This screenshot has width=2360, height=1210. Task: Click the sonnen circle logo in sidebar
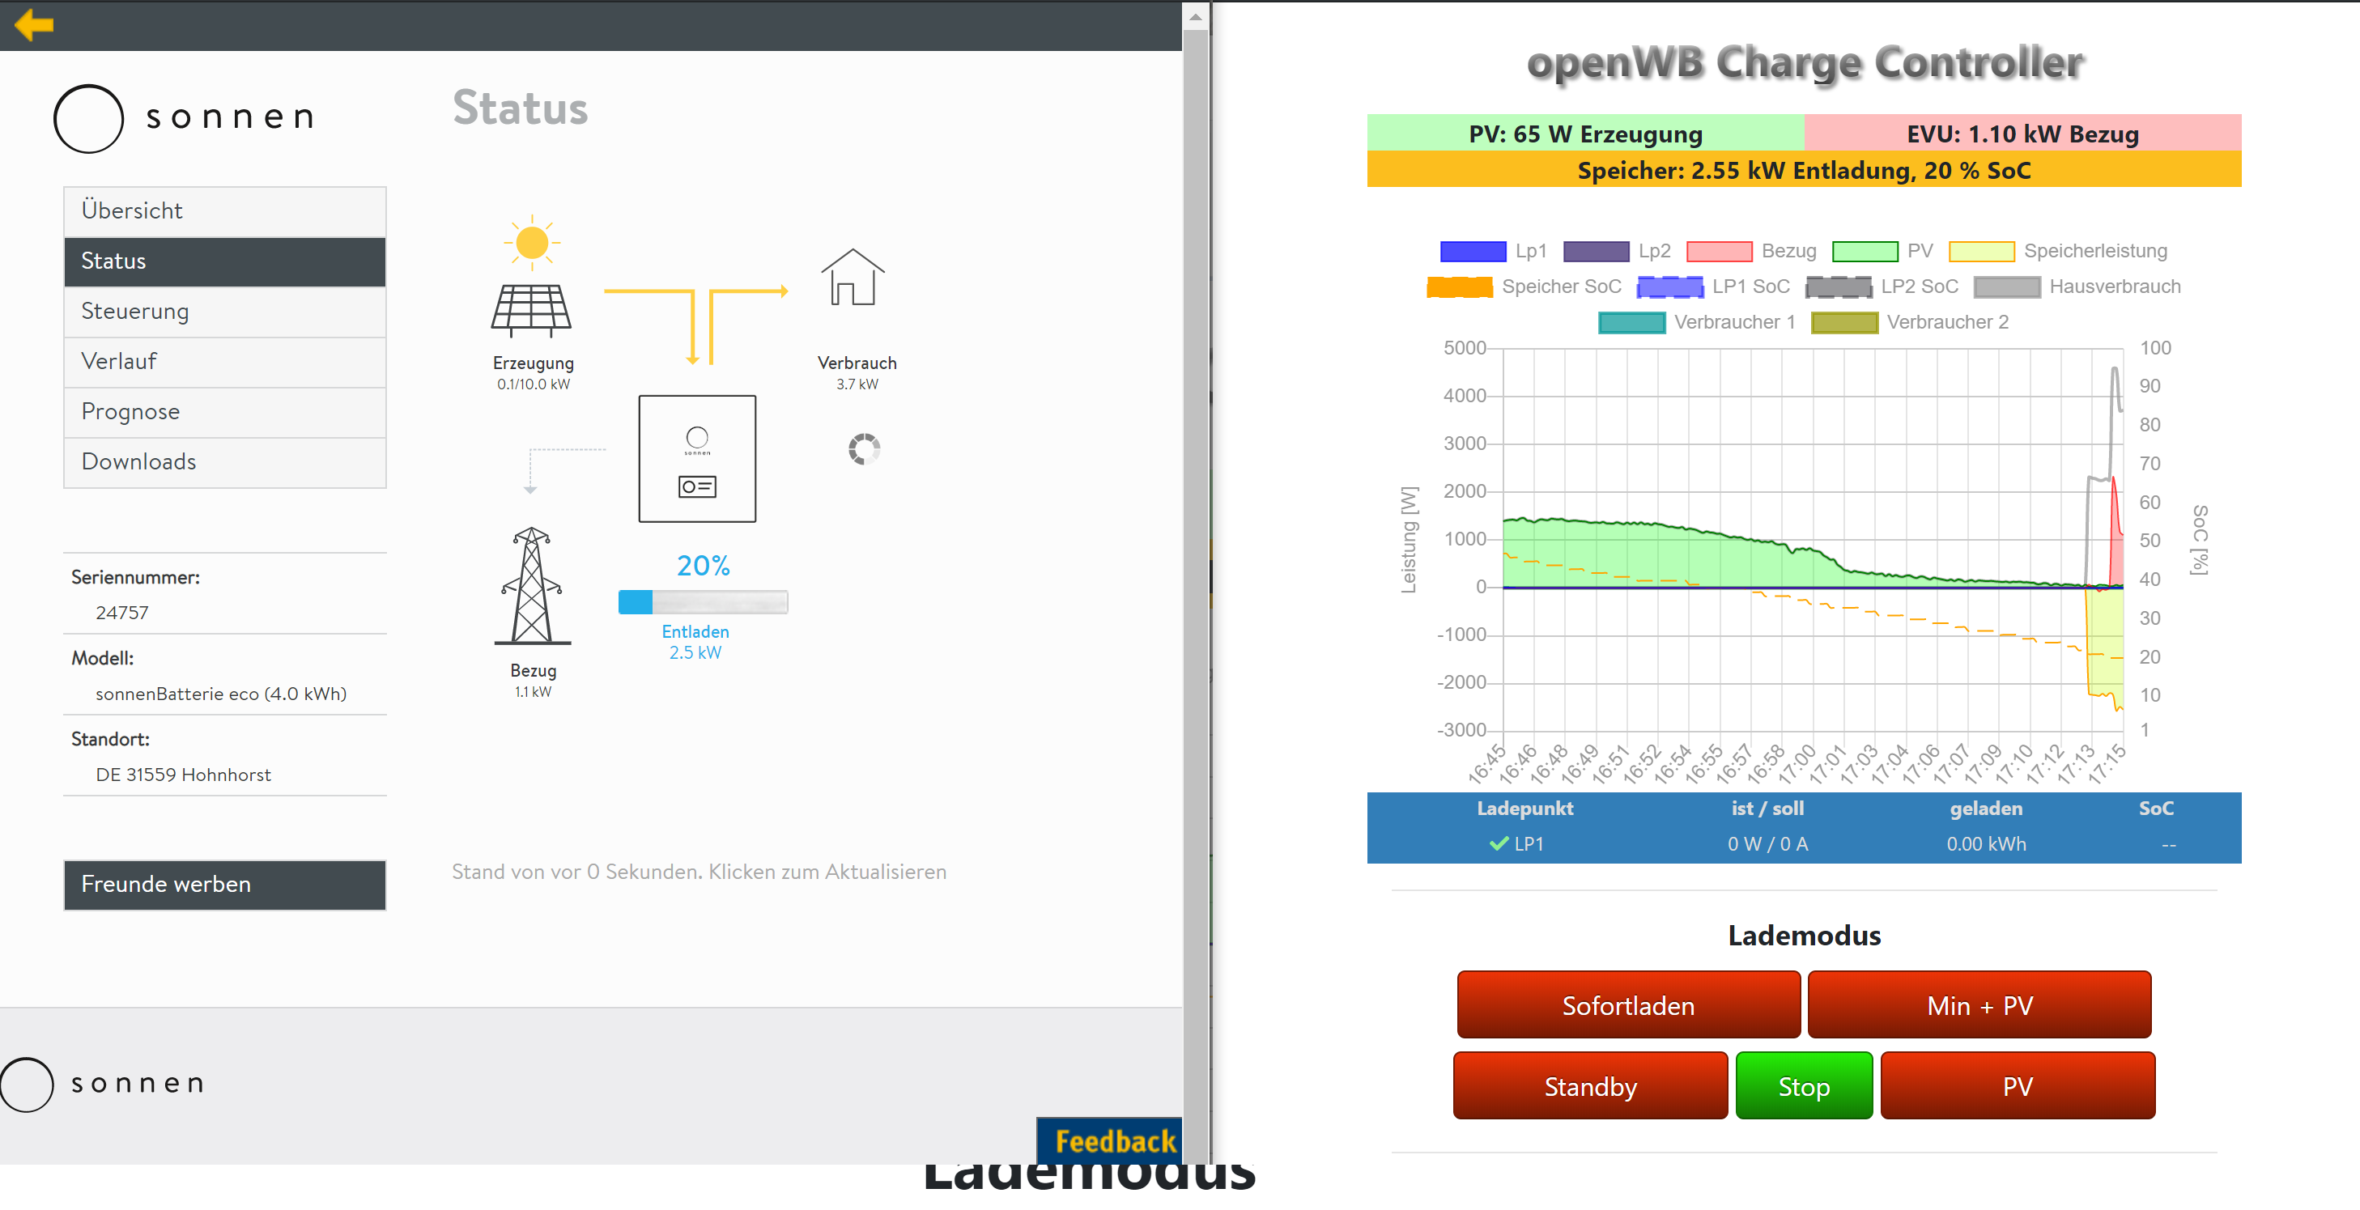pos(89,119)
